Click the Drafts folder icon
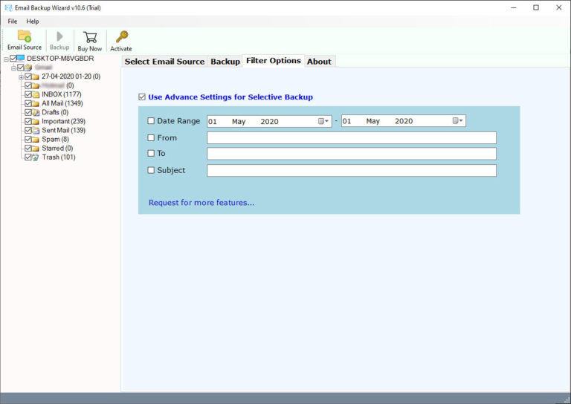The image size is (571, 404). point(36,112)
